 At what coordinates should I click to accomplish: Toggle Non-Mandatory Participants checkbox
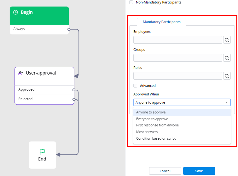click(x=131, y=3)
